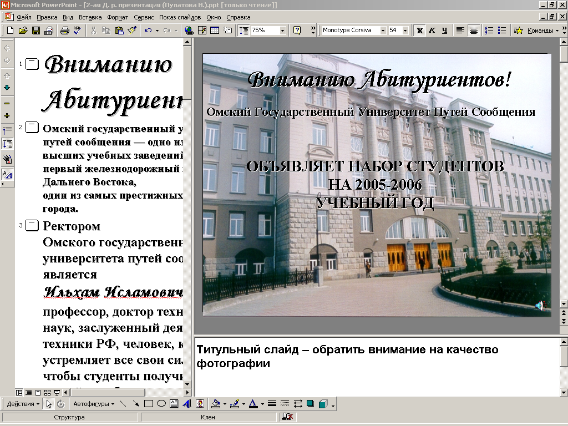This screenshot has width=568, height=426.
Task: Open the Вставка menu
Action: (90, 17)
